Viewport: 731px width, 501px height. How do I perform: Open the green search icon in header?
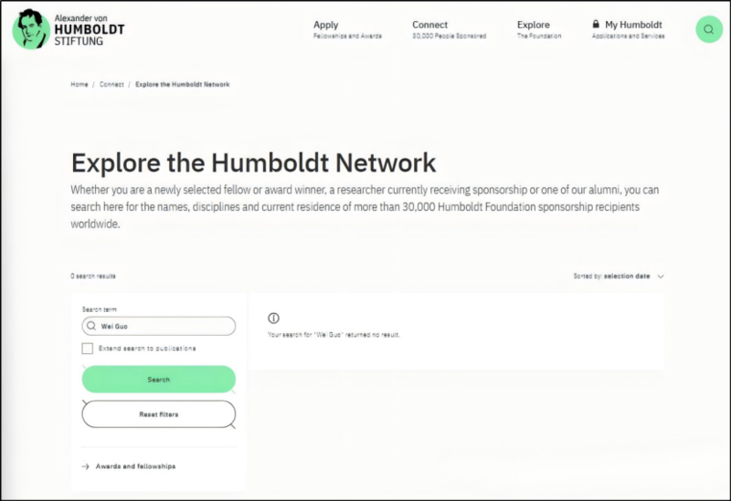pos(708,29)
